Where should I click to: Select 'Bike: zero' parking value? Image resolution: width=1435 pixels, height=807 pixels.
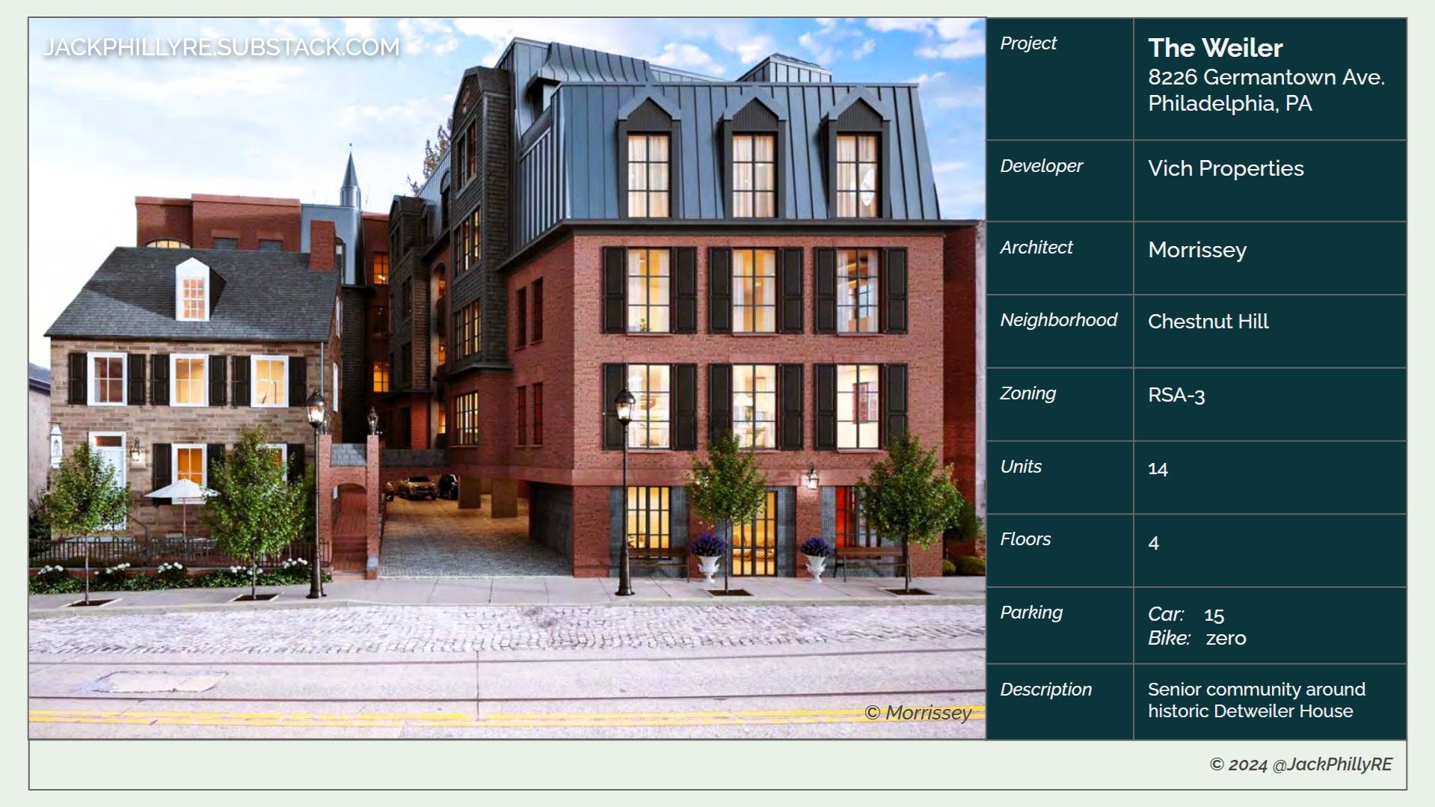pos(1197,638)
